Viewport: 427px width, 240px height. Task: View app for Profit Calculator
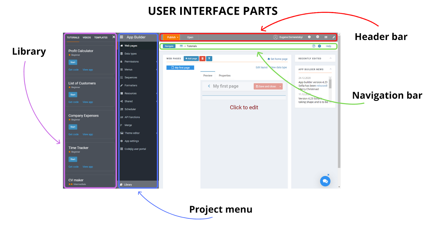pos(88,70)
